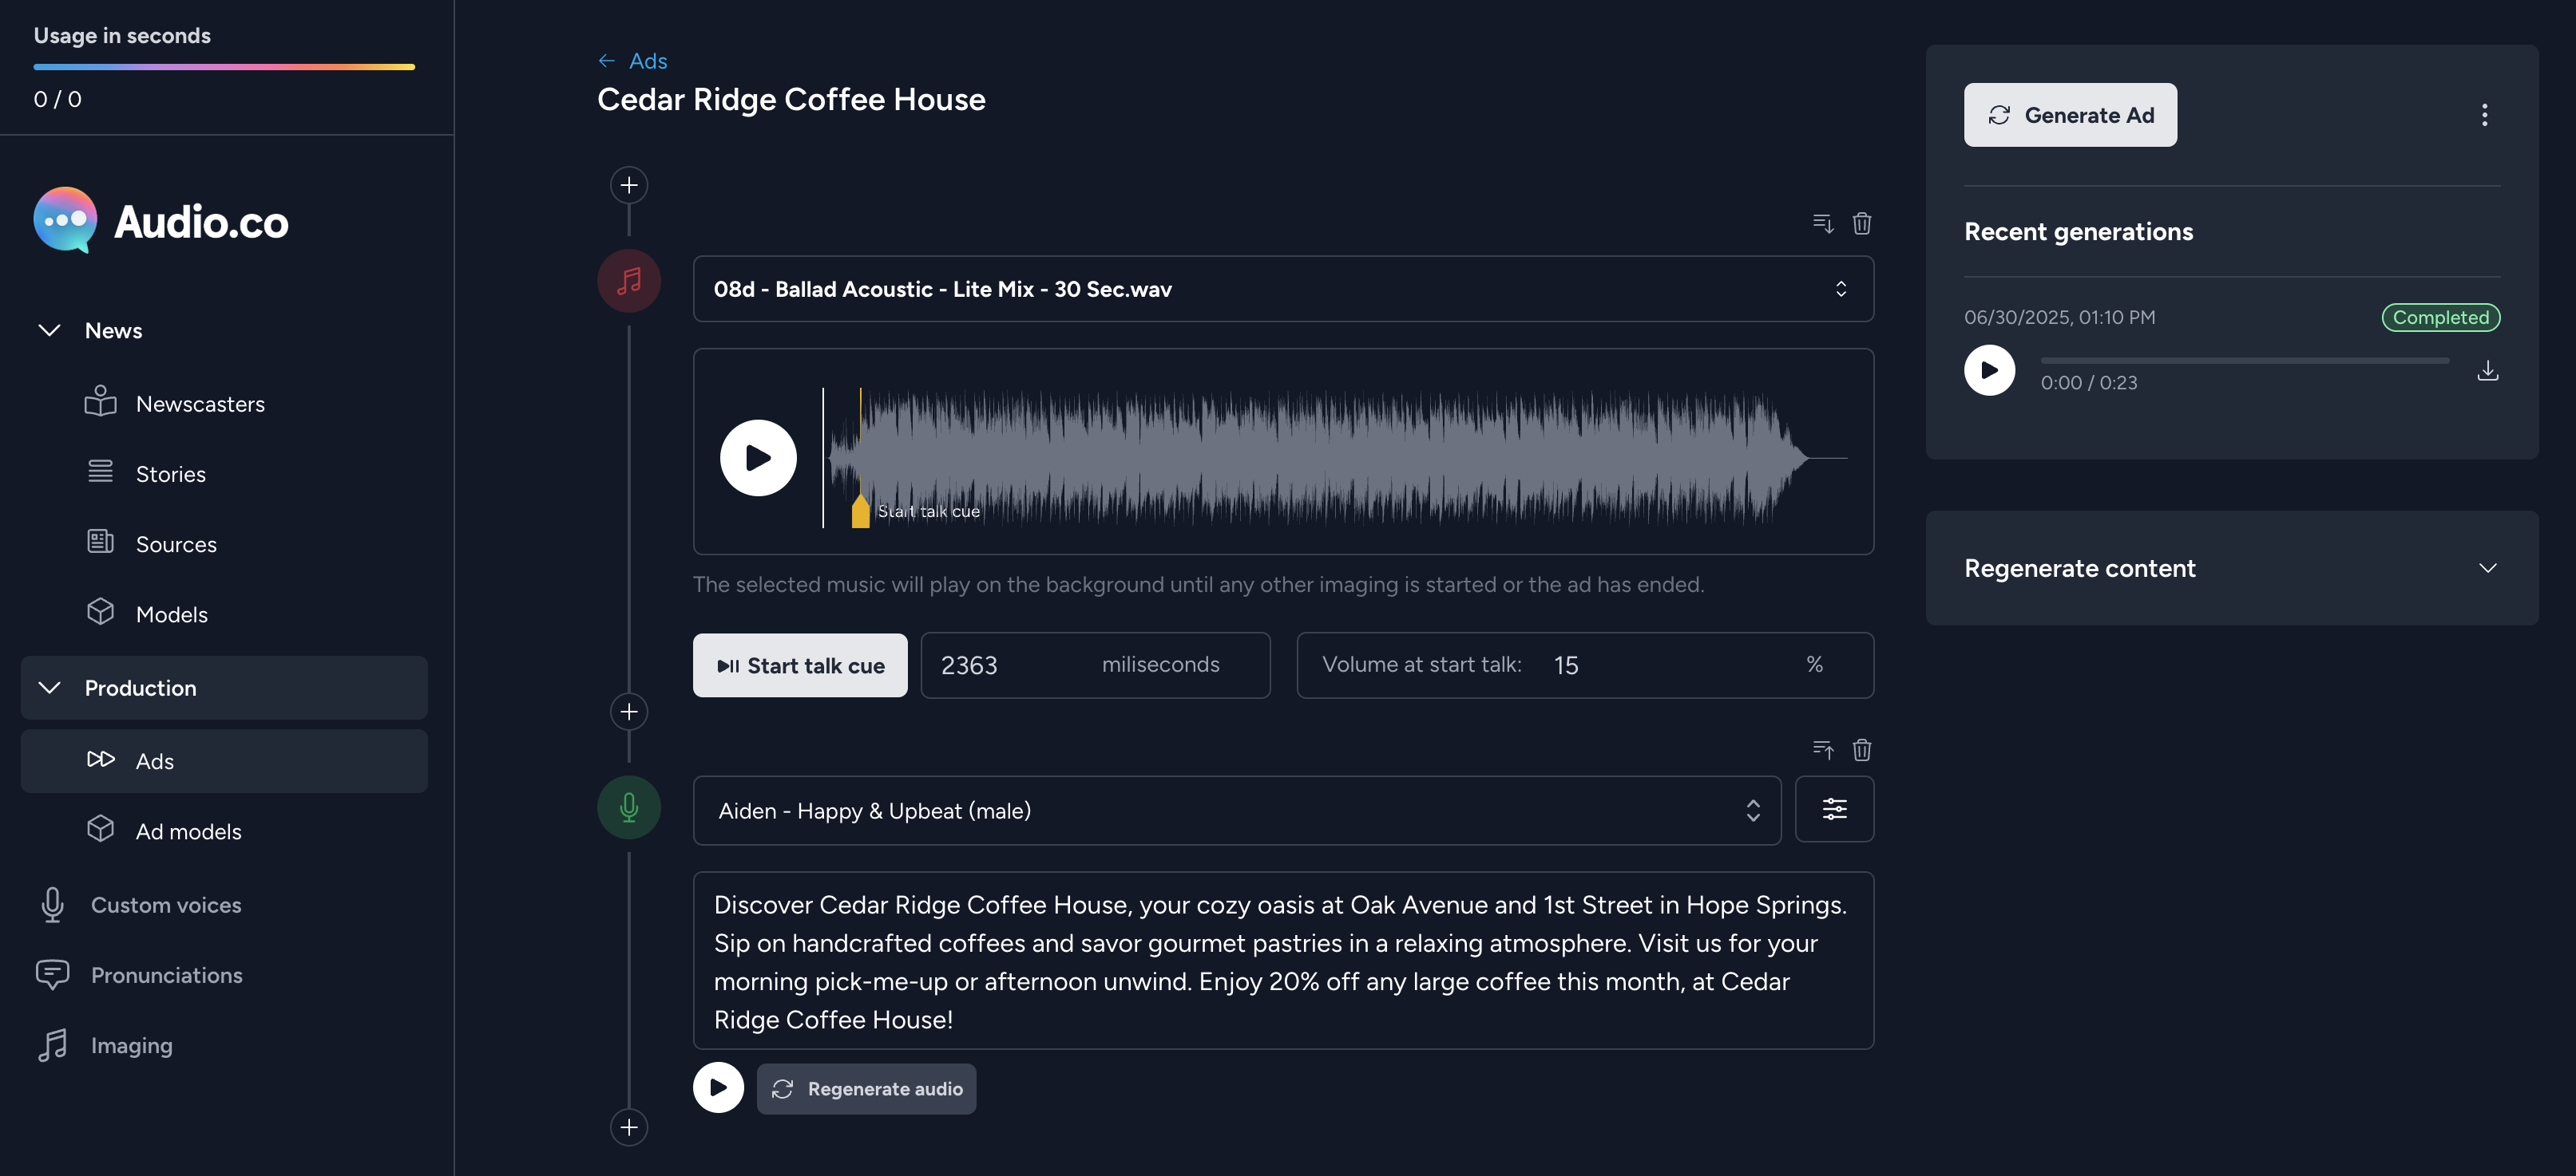Collapse the Production section
Screen dimensions: 2576x1176
[x=49, y=688]
